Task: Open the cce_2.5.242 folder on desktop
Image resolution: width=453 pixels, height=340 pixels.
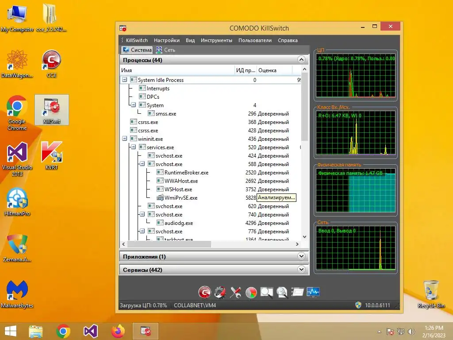Action: pyautogui.click(x=51, y=18)
